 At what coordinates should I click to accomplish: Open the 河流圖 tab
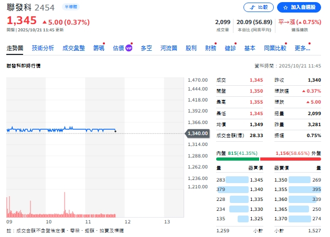[169, 48]
